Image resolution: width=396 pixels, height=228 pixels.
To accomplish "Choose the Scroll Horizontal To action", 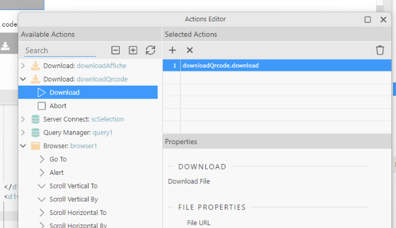I will pyautogui.click(x=78, y=213).
